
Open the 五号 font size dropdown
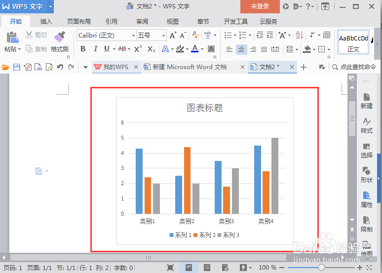pos(163,36)
